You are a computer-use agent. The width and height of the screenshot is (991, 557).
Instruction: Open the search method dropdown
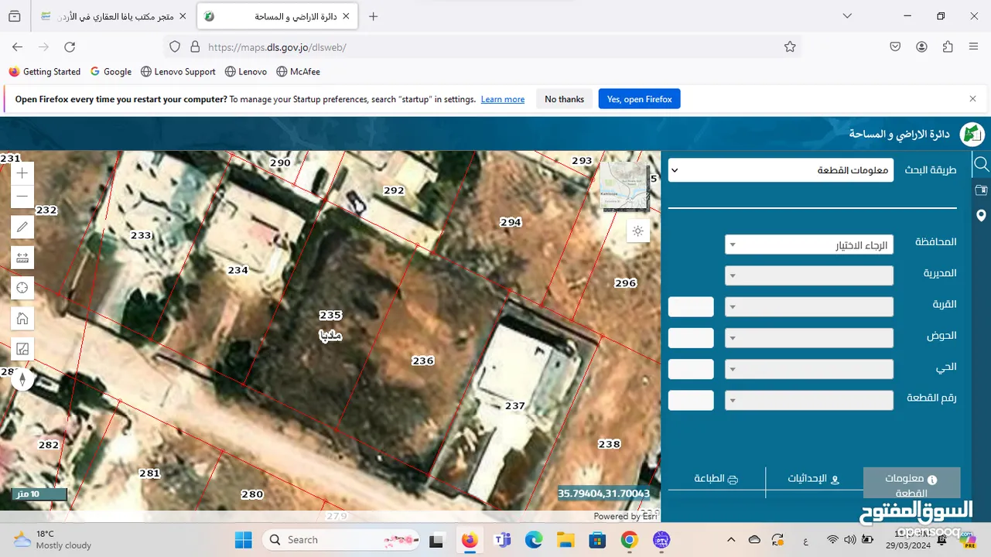point(781,170)
